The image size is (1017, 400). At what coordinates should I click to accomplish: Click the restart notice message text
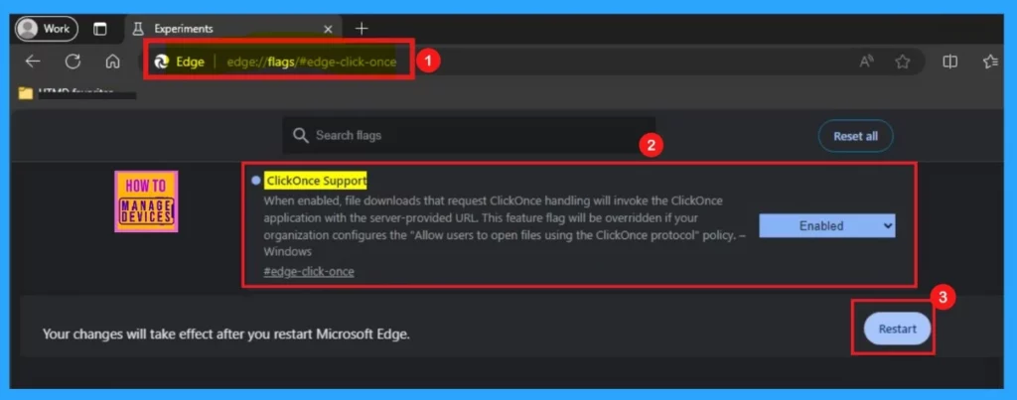coord(226,334)
